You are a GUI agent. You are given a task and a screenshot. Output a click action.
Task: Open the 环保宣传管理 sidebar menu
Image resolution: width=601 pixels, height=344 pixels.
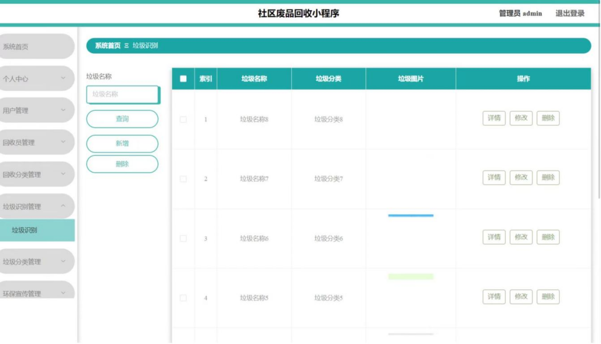[37, 290]
